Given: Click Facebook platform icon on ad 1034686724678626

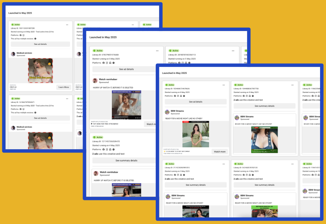Looking at the screenshot, I should point(175,96).
